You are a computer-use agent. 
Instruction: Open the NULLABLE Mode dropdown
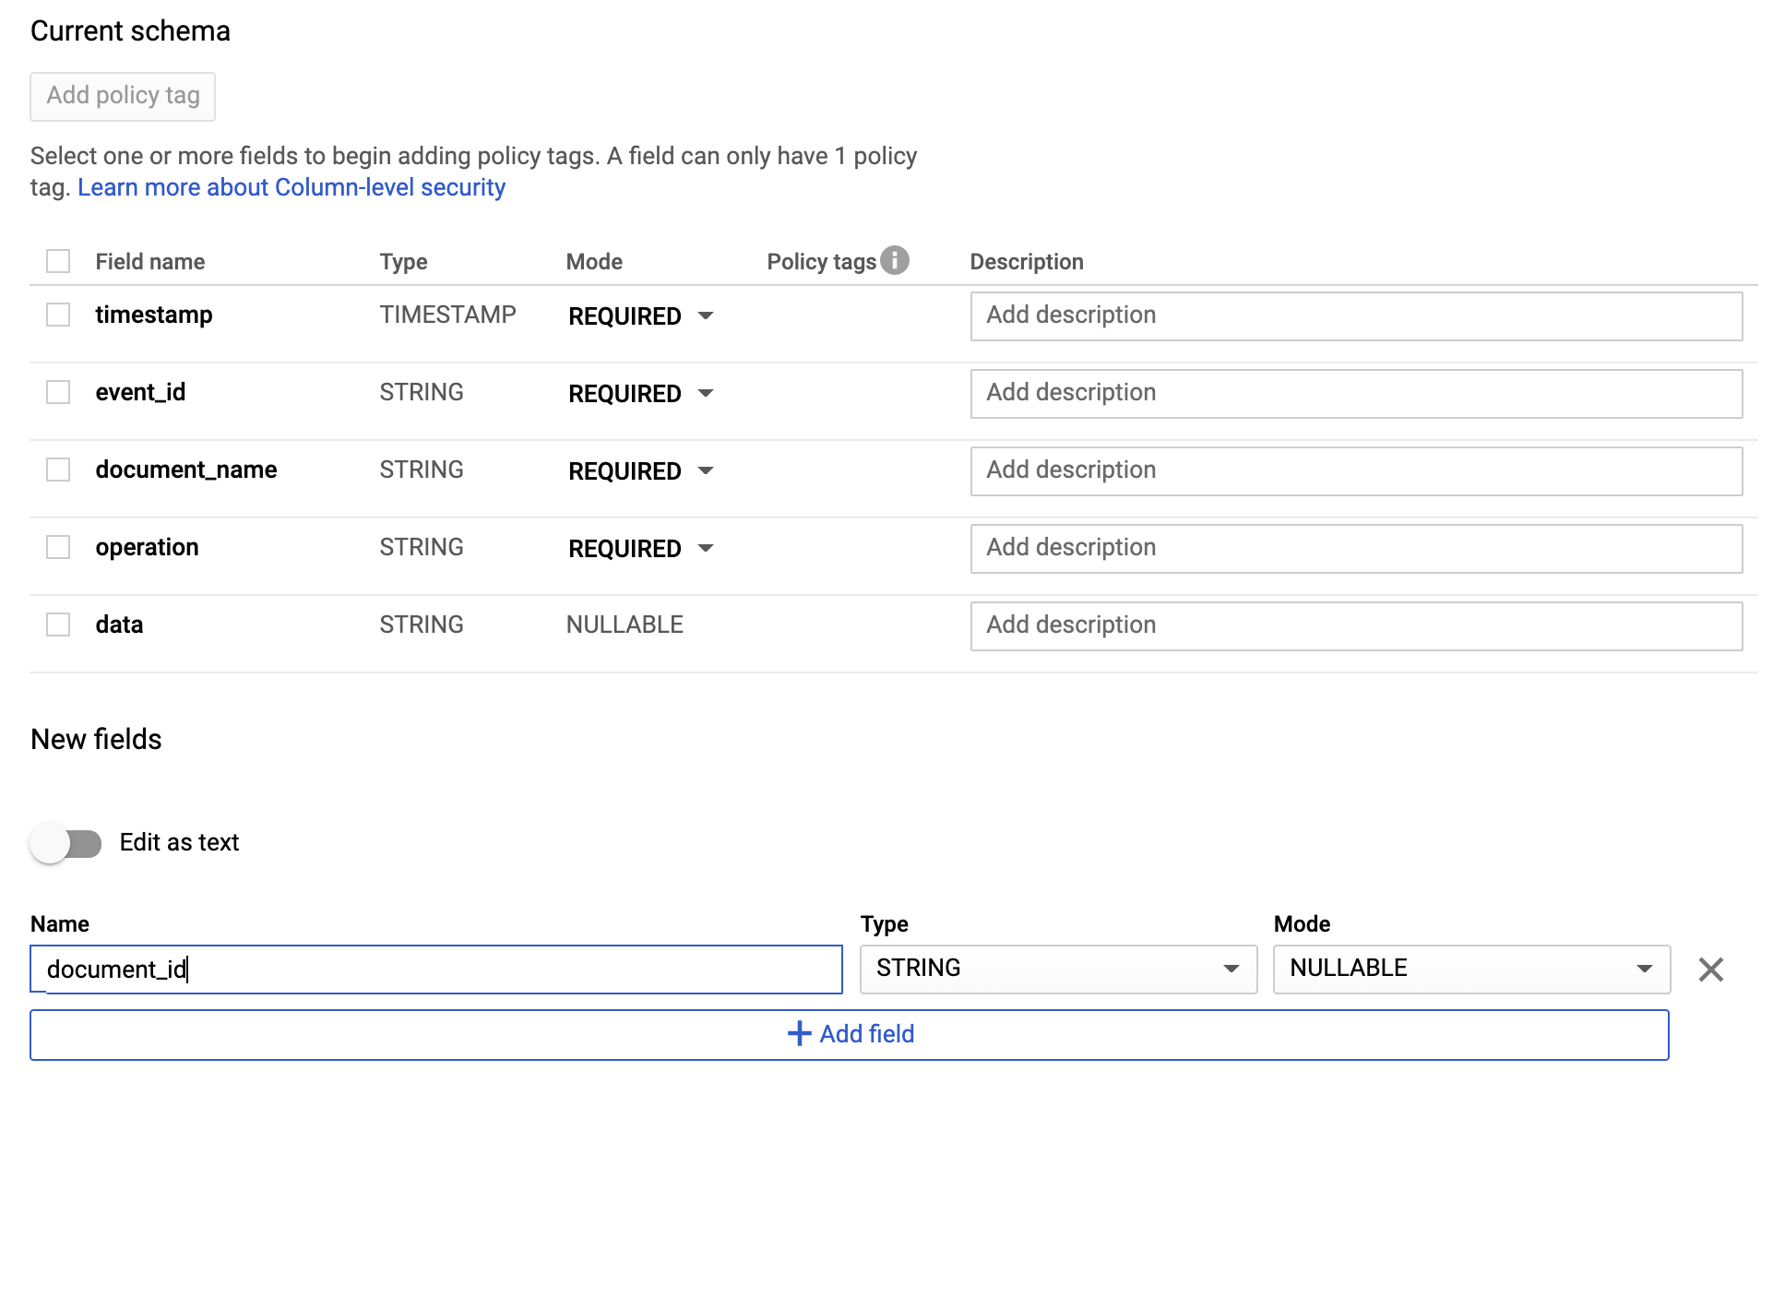(1470, 970)
